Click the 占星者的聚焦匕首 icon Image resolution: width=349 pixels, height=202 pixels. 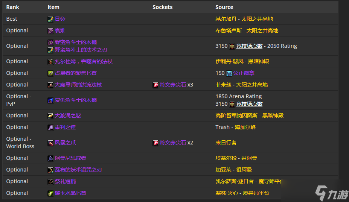point(50,73)
